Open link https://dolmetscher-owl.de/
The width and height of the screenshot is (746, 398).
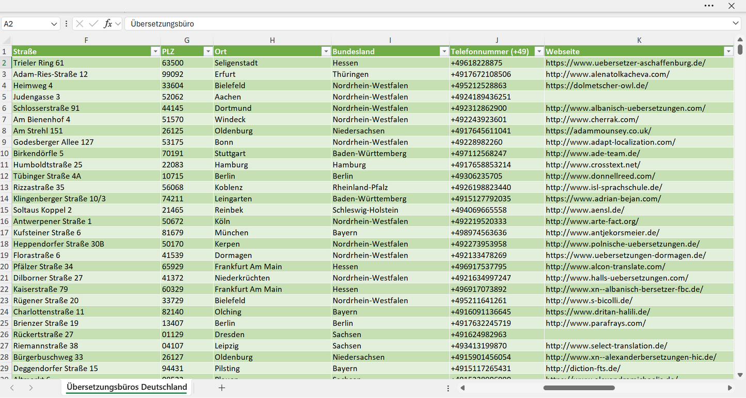pyautogui.click(x=597, y=86)
